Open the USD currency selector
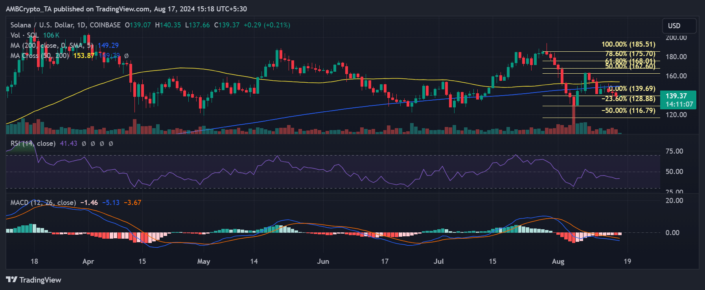 (x=679, y=26)
